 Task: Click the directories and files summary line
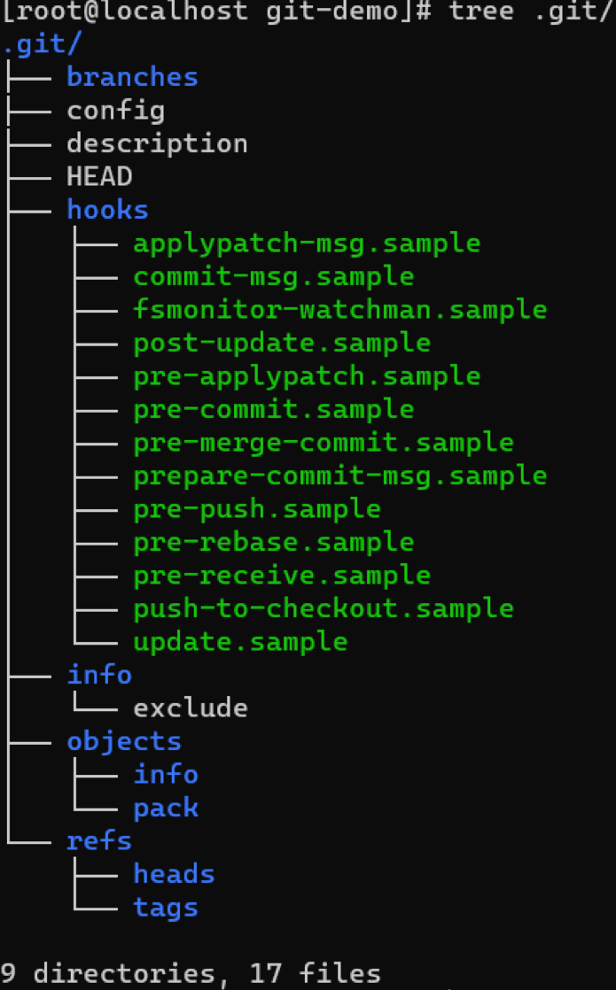pos(191,974)
